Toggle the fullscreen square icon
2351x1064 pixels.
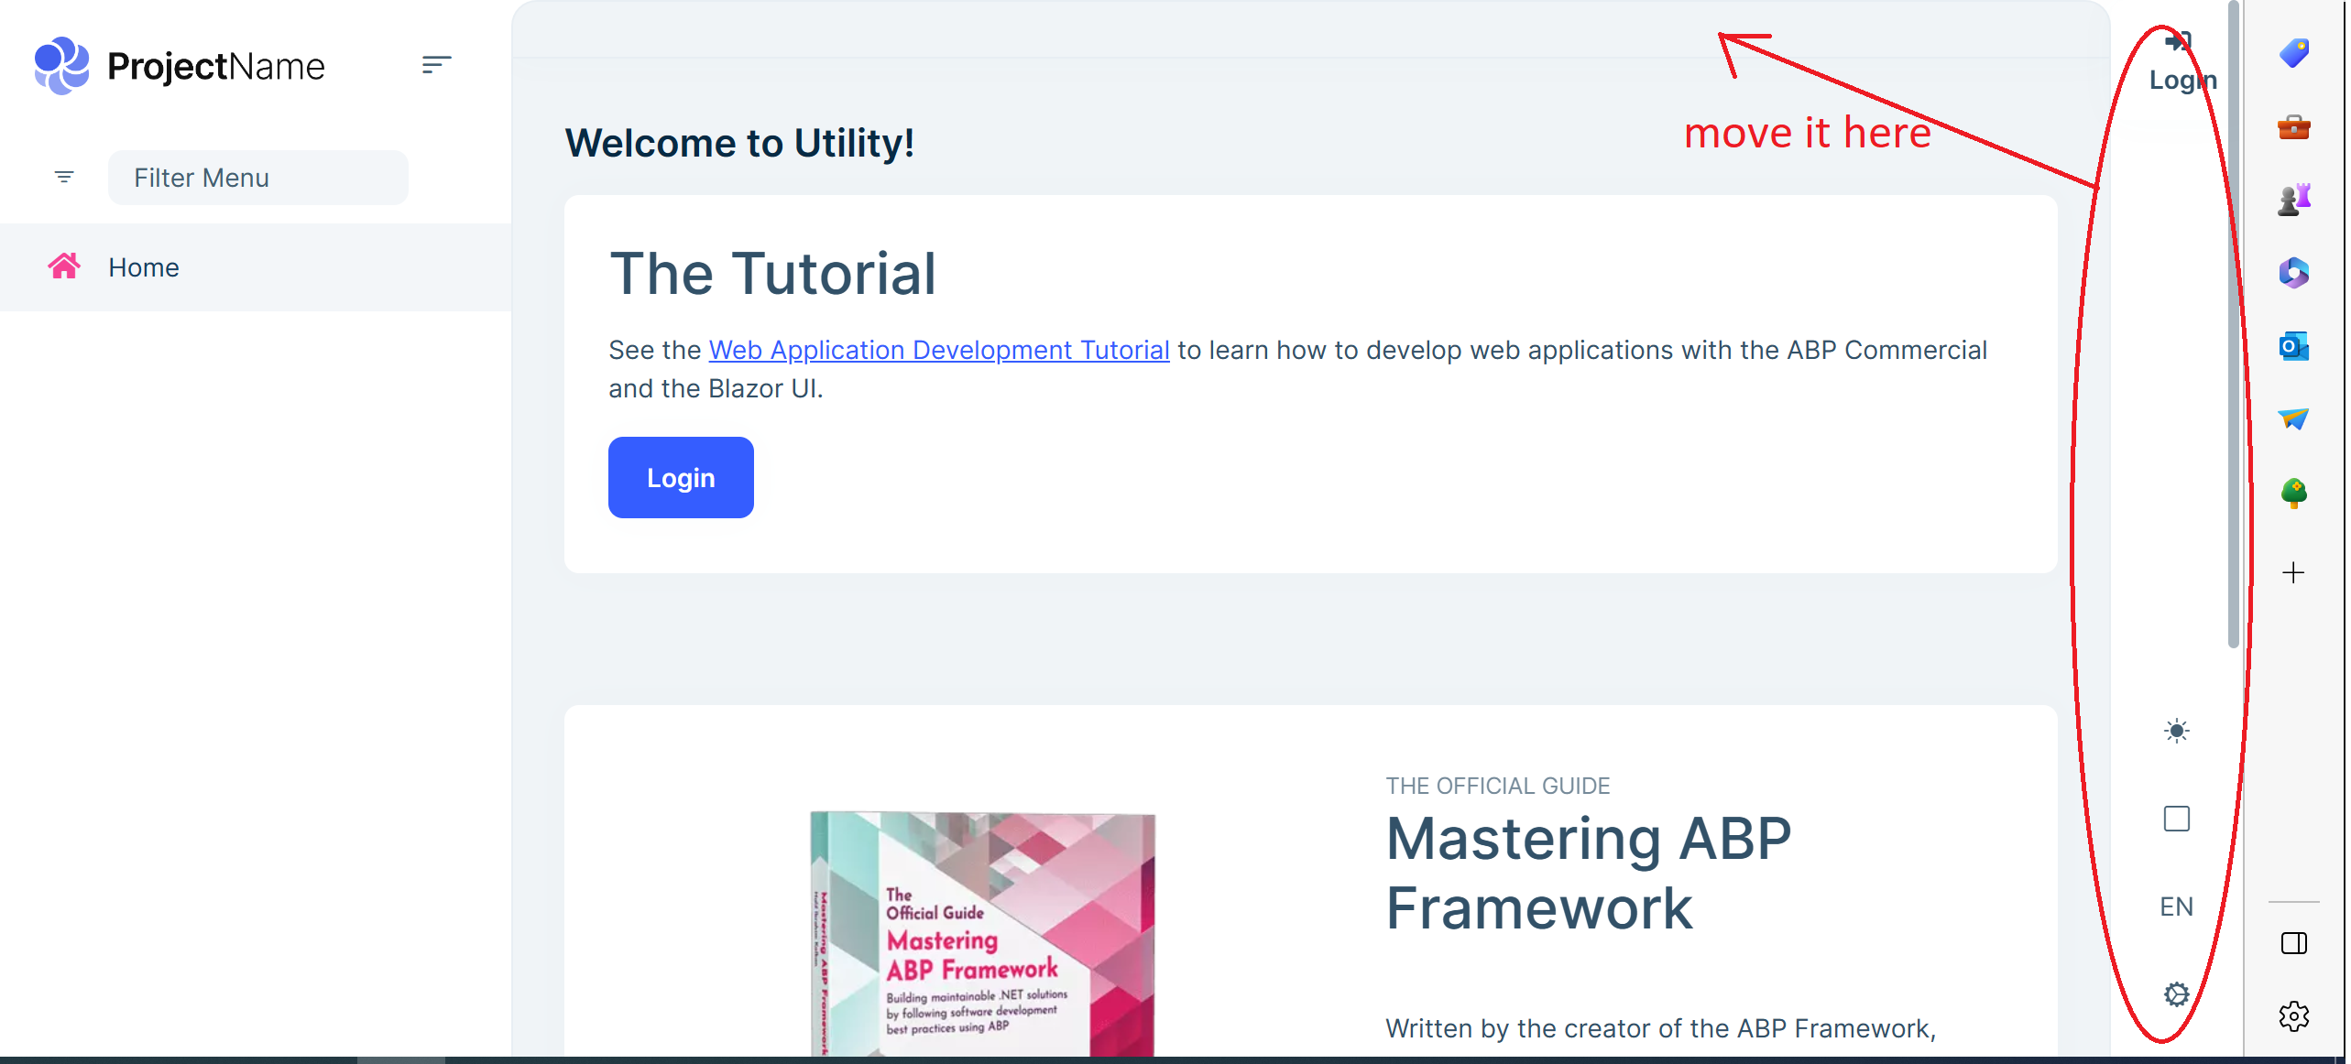tap(2176, 819)
